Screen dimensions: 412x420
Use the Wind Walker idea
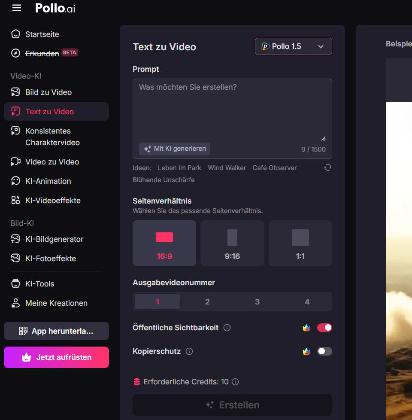[x=227, y=167]
